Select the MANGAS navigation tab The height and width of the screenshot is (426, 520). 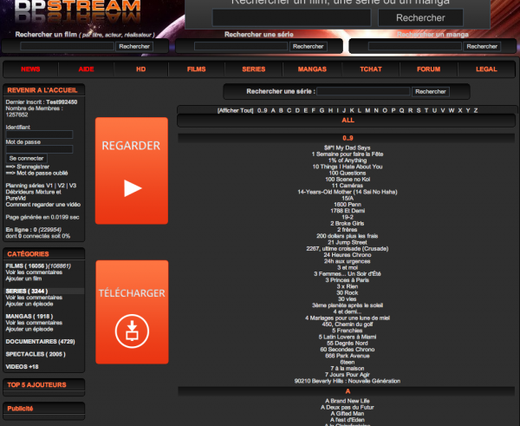click(x=311, y=69)
